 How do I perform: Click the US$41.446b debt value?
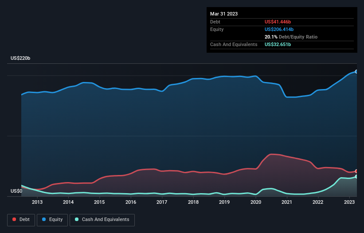tap(278, 22)
